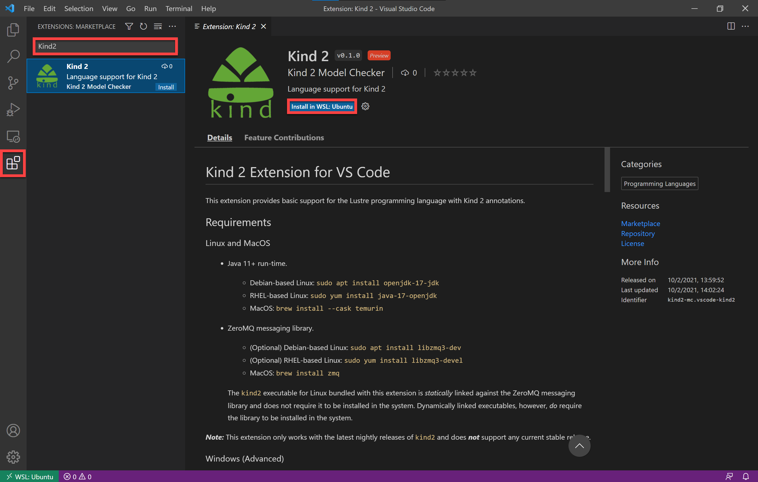758x482 pixels.
Task: Open the Accounts icon in activity bar
Action: [x=13, y=431]
